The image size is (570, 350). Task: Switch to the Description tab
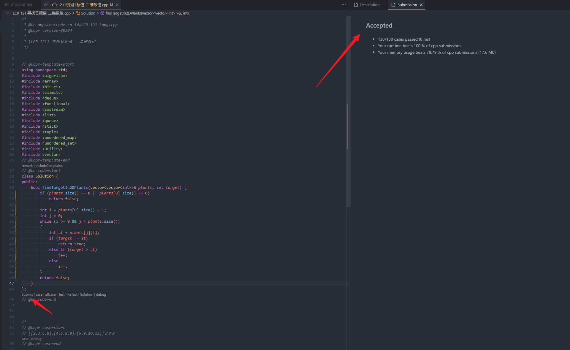pos(370,5)
